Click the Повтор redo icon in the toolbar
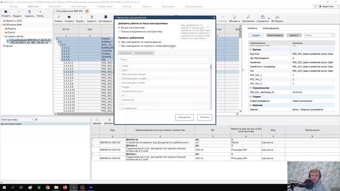Image resolution: width=340 pixels, height=191 pixels. pos(223,17)
